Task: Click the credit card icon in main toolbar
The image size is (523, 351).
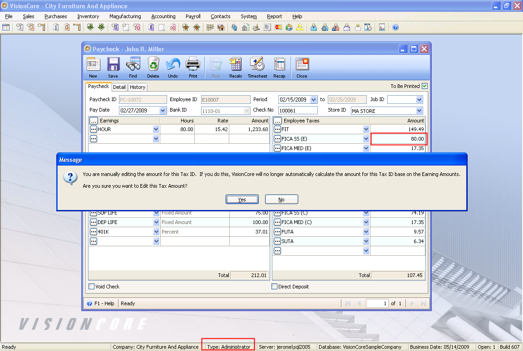Action: coord(278,27)
